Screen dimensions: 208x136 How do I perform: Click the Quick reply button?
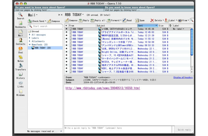pyautogui.click(x=184, y=130)
